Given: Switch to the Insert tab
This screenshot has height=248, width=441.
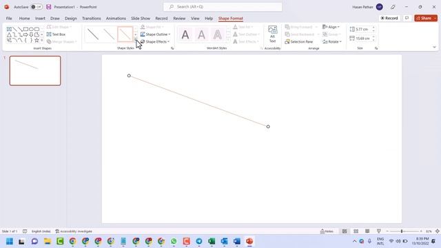Looking at the screenshot, I should pyautogui.click(x=40, y=19).
